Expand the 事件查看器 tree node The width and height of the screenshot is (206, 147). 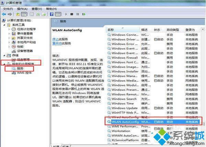point(9,34)
